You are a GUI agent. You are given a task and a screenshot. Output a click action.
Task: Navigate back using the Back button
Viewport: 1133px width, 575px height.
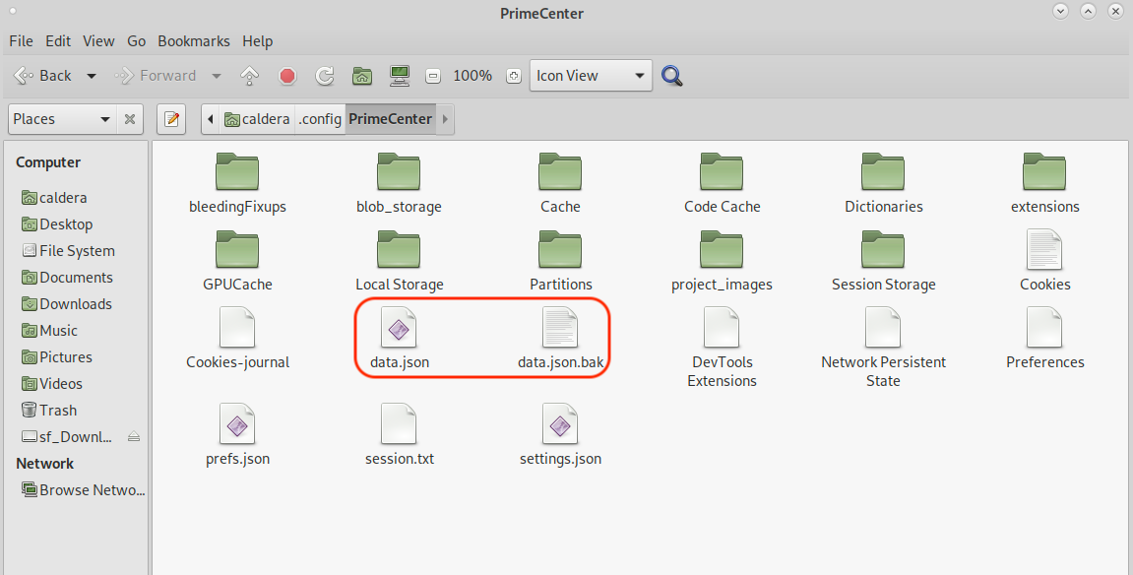point(44,75)
